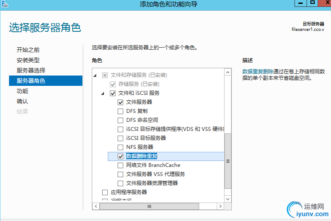The height and width of the screenshot is (221, 331).
Task: Maximize the Add Roles wizard window
Action: point(313,3)
